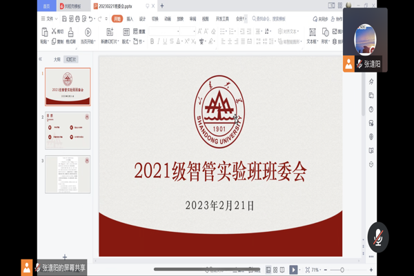Click the New Slide icon

110,32
